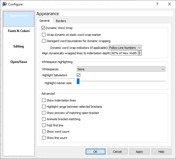Uncheck the Highlight tabulators checkbox
Screen dimensions: 176x159
(x=78, y=75)
